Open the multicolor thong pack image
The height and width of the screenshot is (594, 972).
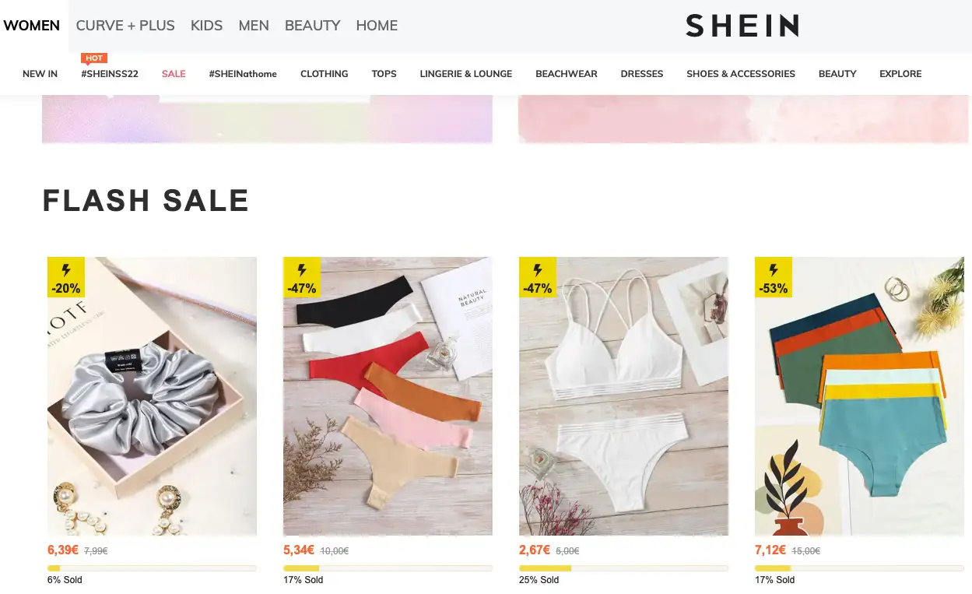tap(388, 396)
